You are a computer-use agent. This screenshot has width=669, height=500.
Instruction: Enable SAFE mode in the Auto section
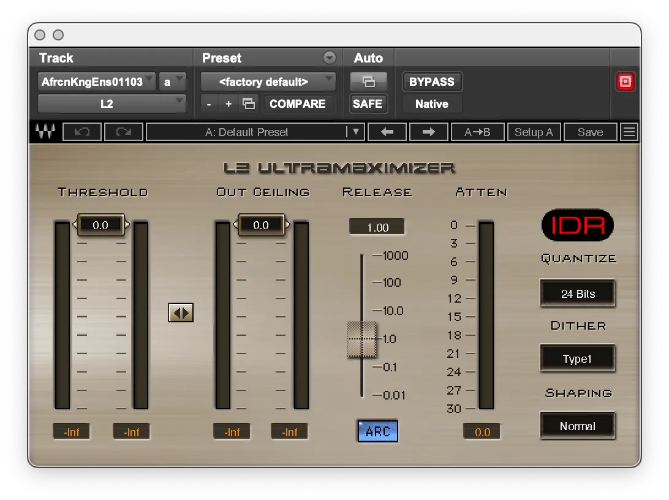pos(368,104)
